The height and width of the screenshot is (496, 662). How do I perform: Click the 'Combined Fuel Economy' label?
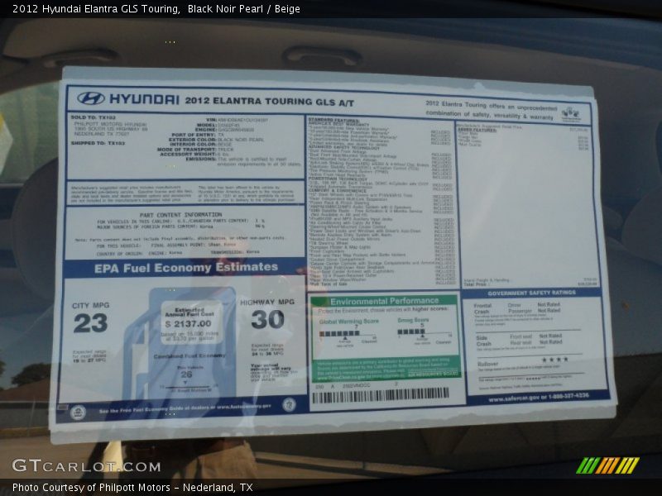point(189,356)
